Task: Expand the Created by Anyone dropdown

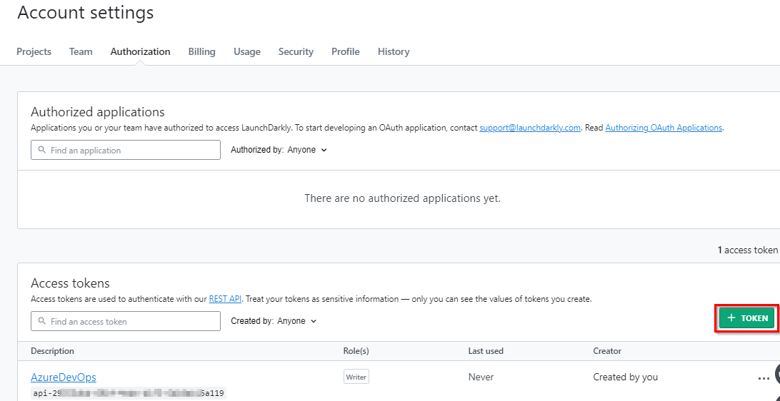Action: [x=274, y=321]
